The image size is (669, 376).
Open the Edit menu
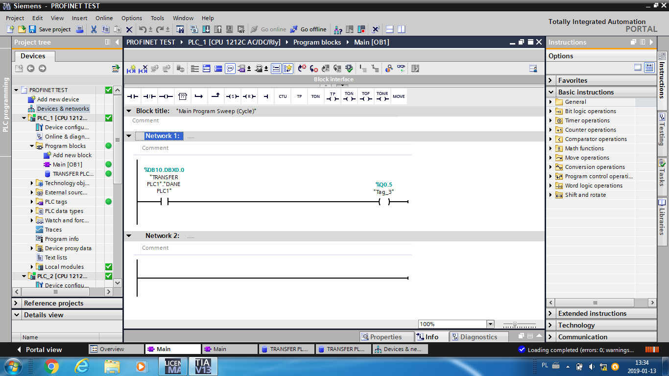38,18
